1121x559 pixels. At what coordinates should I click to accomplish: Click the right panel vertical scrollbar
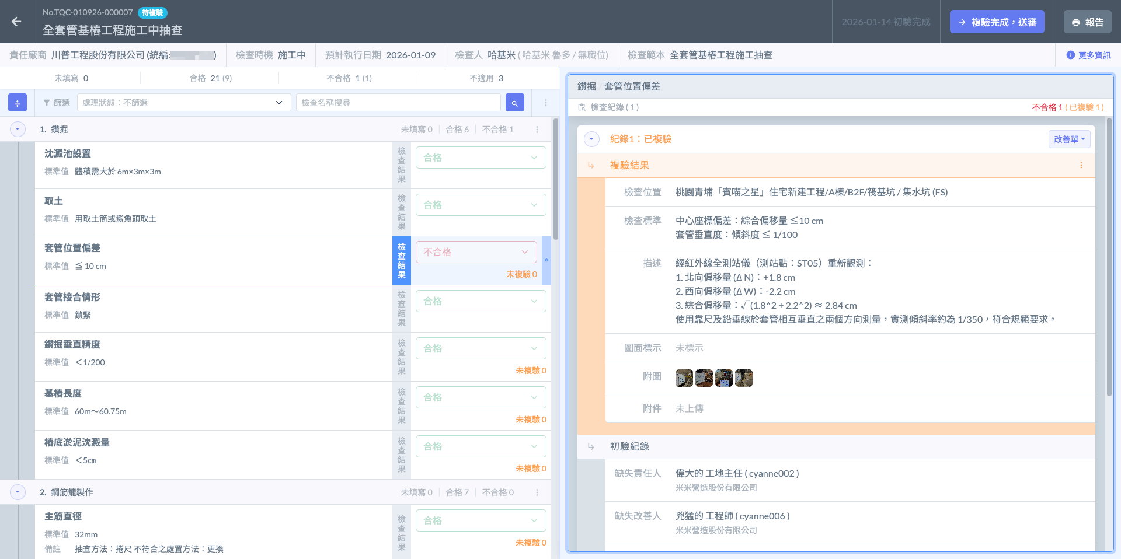[1109, 257]
